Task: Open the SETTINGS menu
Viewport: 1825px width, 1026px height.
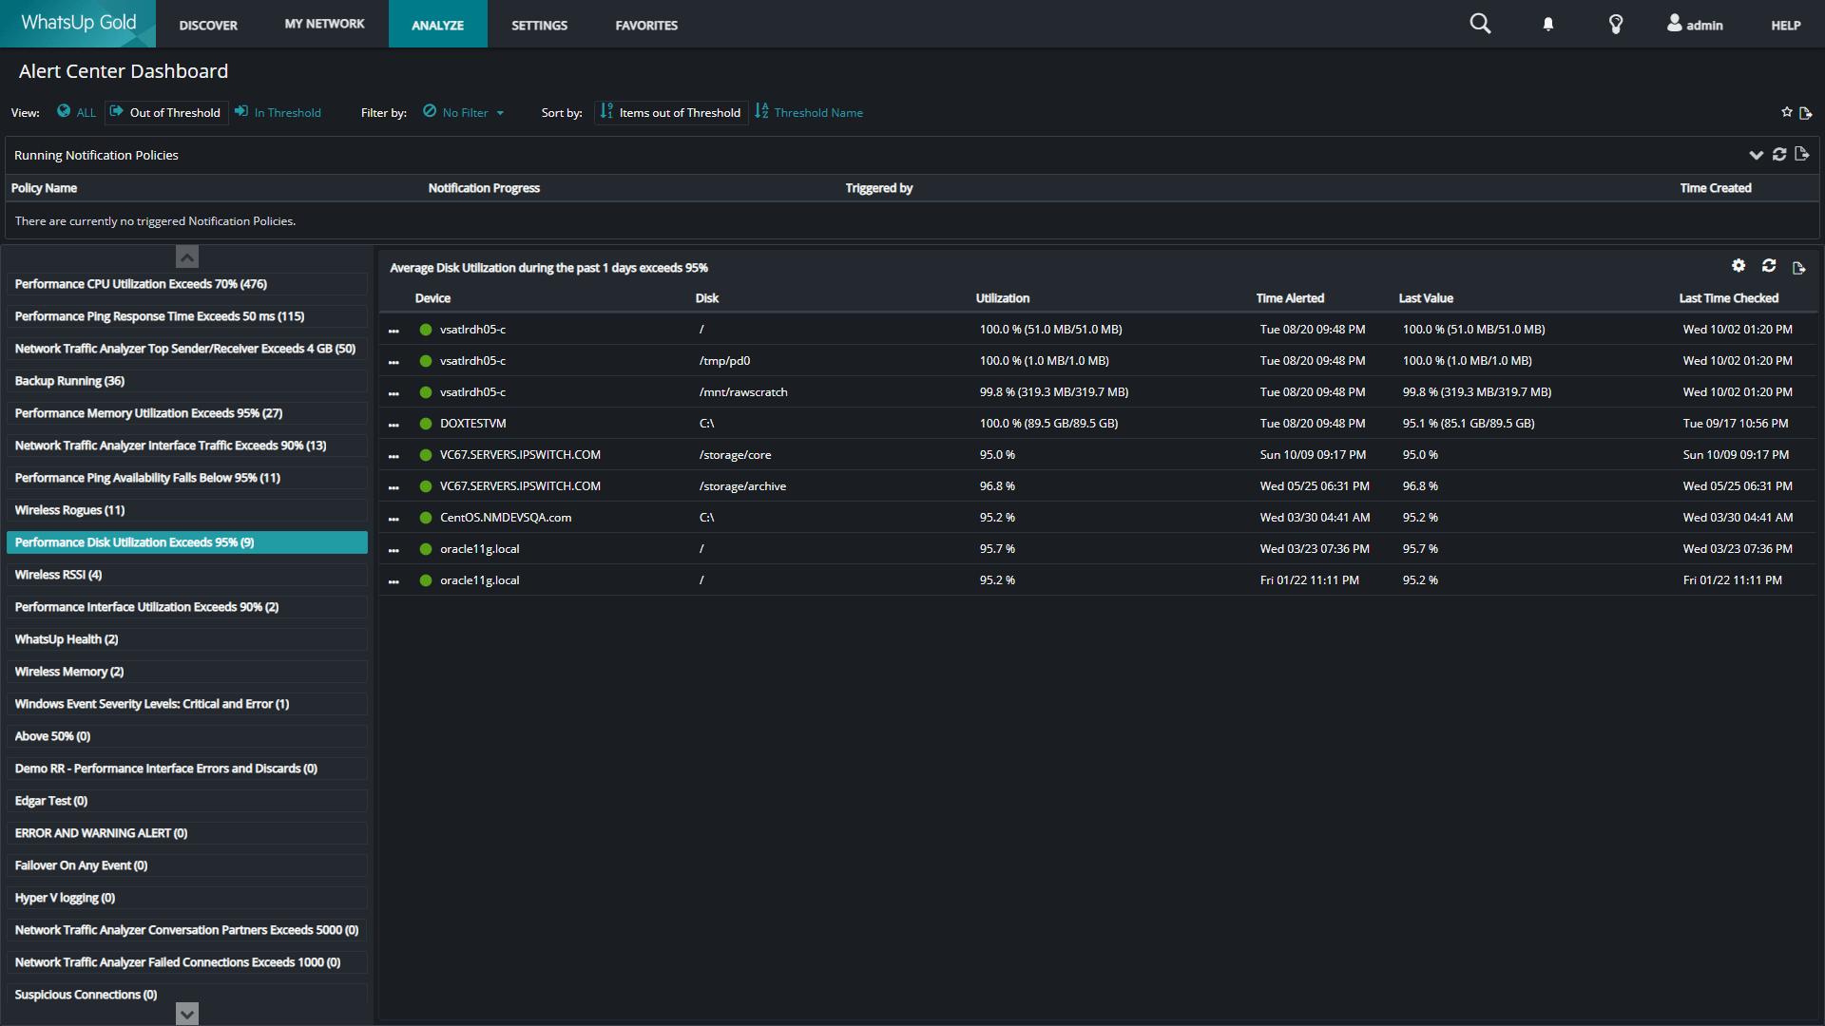Action: (x=539, y=26)
